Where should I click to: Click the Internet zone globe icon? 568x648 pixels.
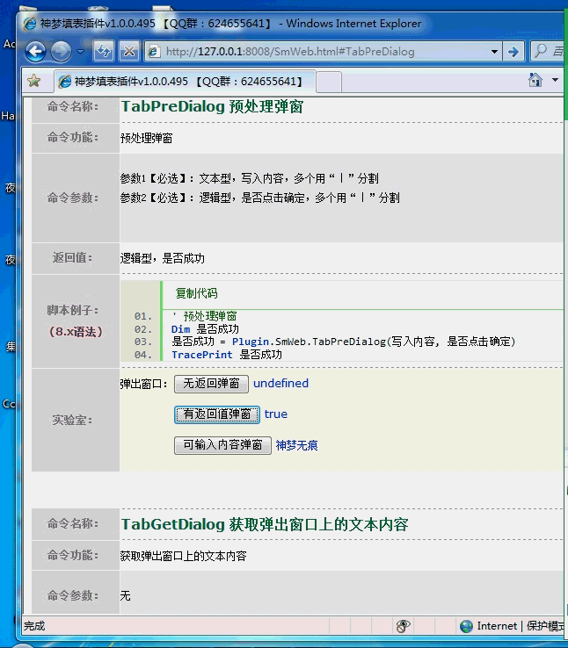(x=466, y=626)
